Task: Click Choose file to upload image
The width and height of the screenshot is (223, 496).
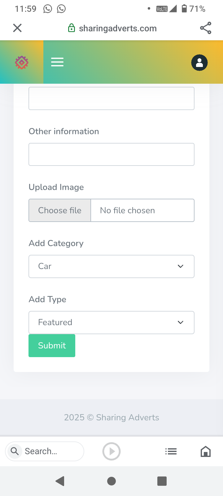Action: tap(60, 210)
